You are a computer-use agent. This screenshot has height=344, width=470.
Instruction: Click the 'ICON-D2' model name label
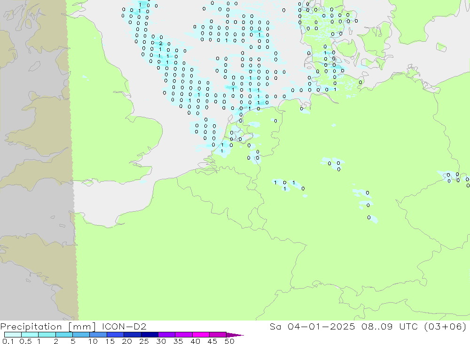(124, 326)
